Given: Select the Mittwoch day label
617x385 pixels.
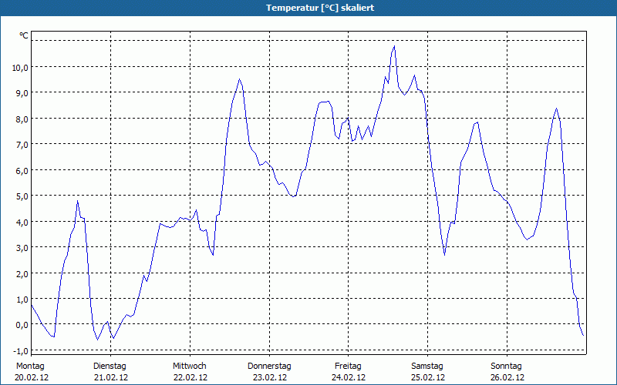Looking at the screenshot, I should click(189, 366).
